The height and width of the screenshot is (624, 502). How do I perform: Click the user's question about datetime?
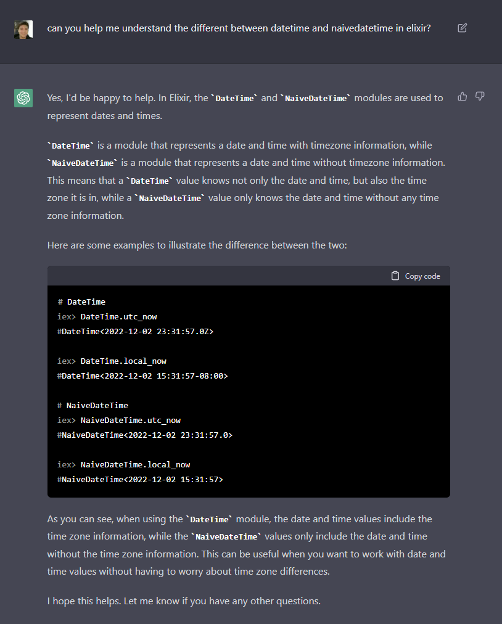(x=239, y=28)
